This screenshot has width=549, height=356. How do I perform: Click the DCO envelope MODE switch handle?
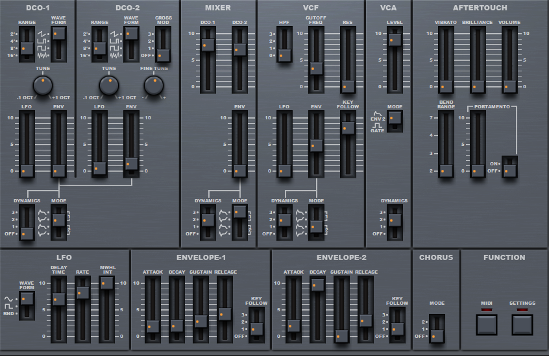coord(59,220)
